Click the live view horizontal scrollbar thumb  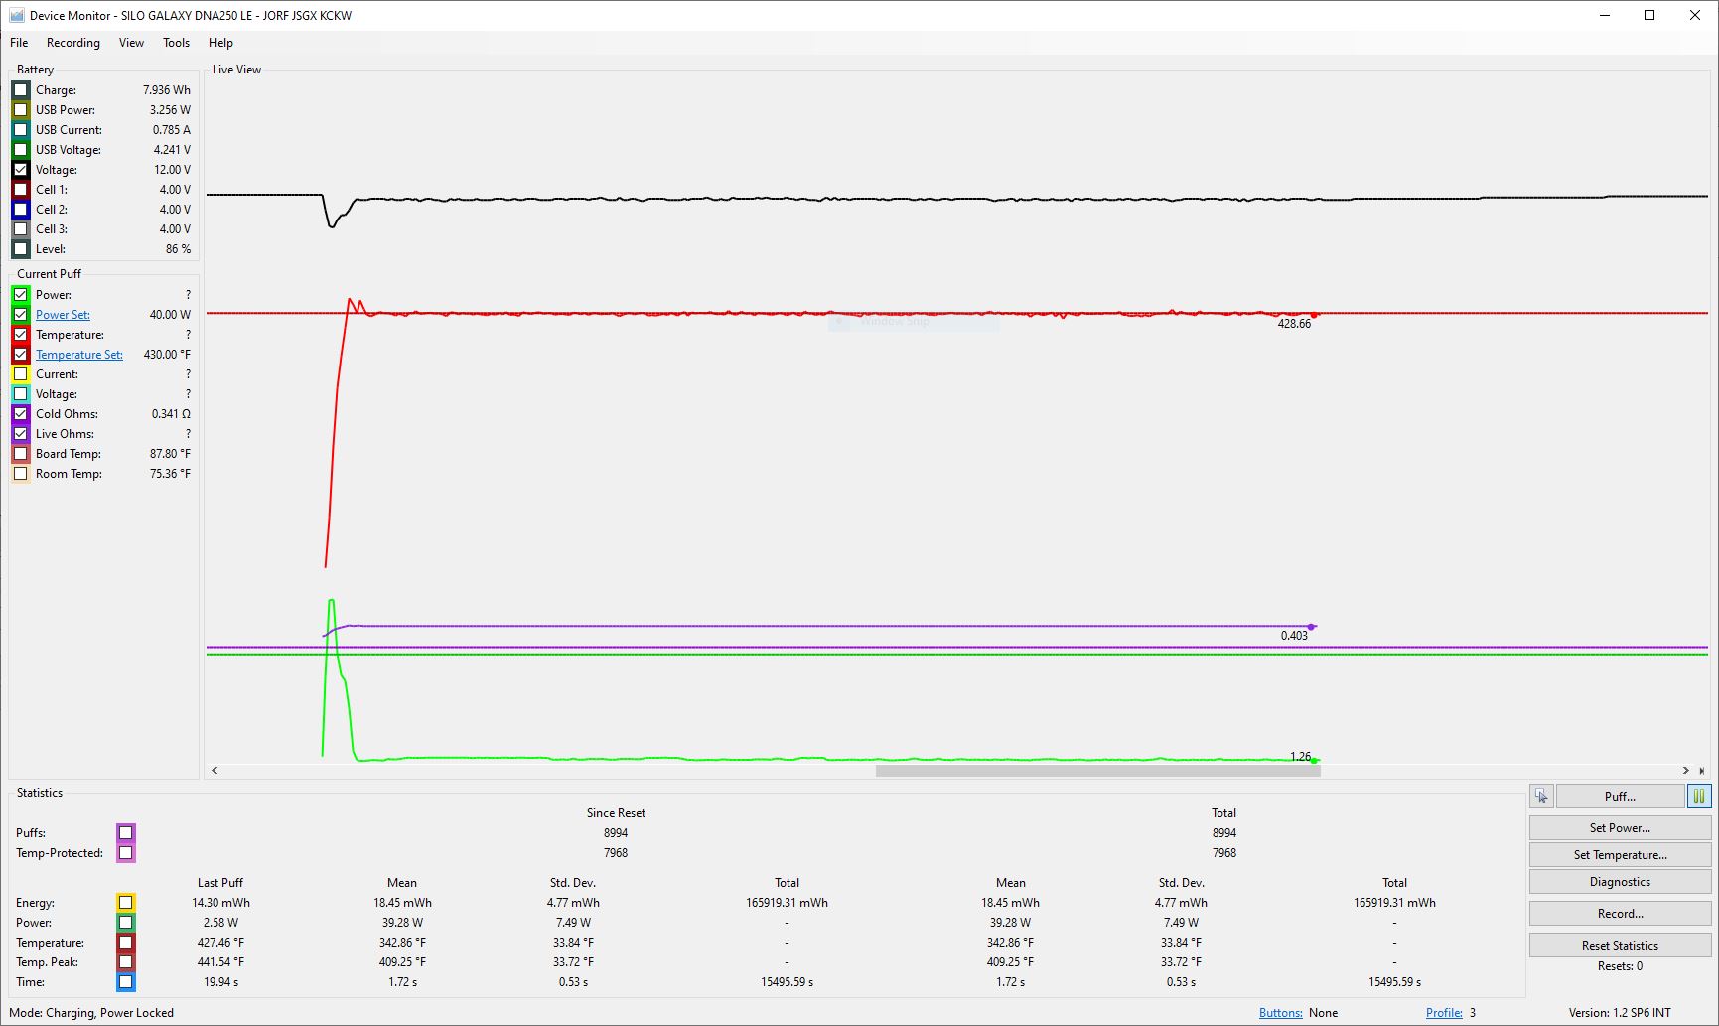[1097, 770]
